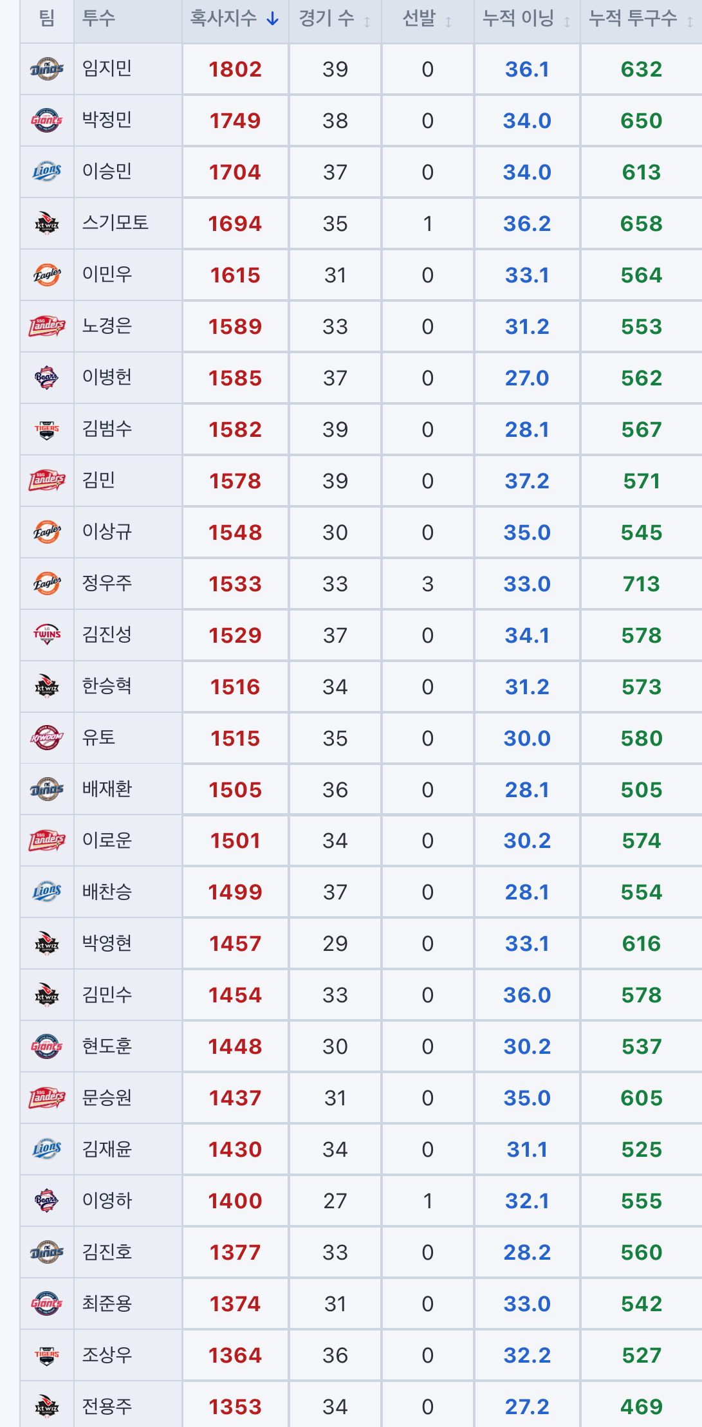Screen dimensions: 702x1427
Task: Click the SSG Landers logo beside 노경은
Action: point(47,326)
